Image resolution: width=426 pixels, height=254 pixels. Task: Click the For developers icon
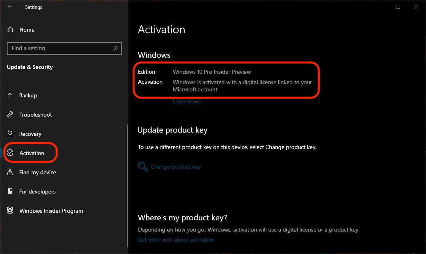click(11, 192)
